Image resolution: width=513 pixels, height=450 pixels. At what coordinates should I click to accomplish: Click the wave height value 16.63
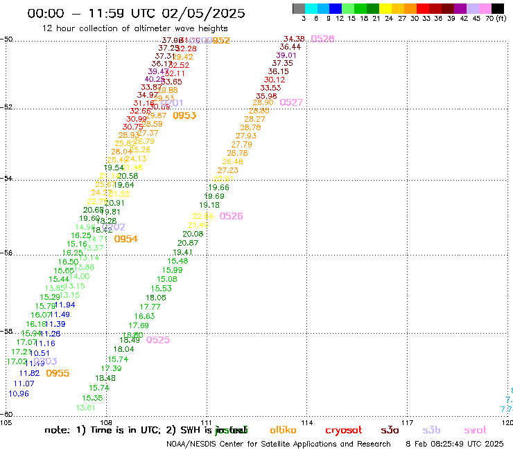144,316
